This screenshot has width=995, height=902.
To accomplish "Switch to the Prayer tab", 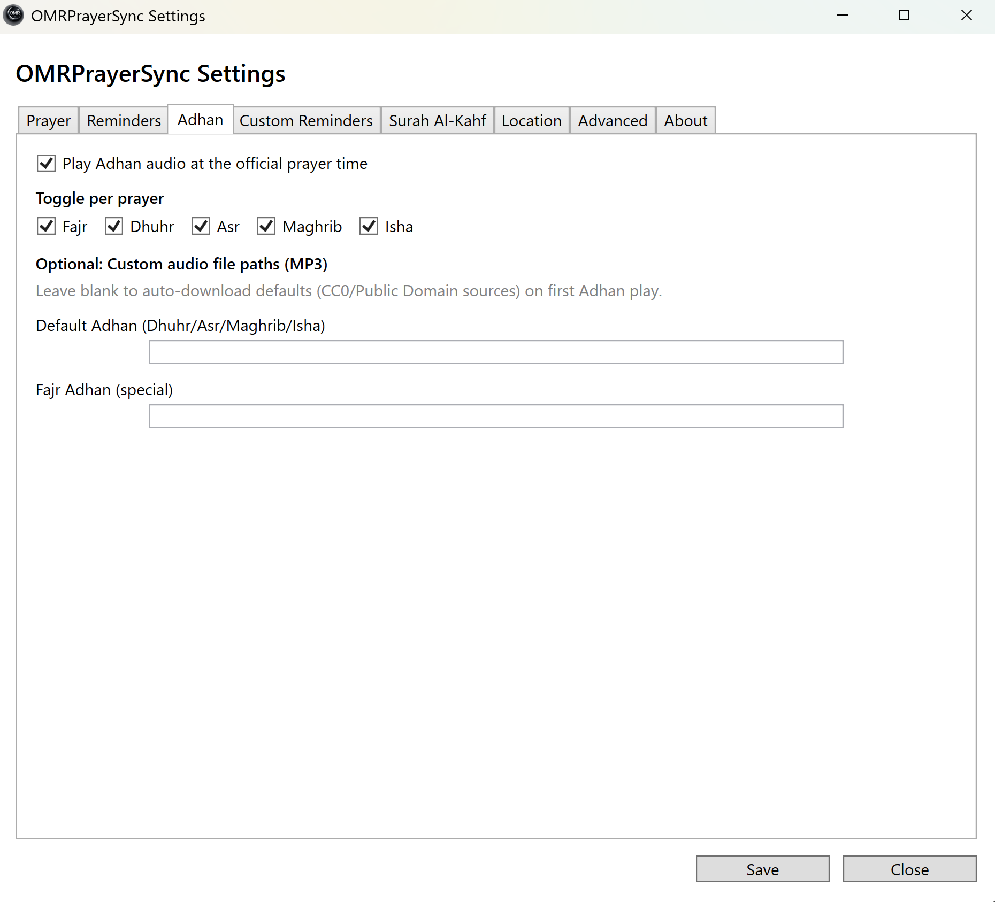I will click(49, 120).
